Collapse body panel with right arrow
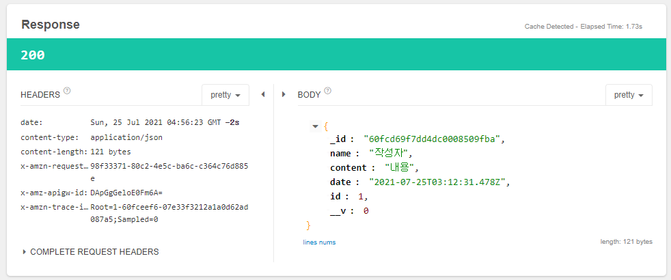 tap(284, 94)
